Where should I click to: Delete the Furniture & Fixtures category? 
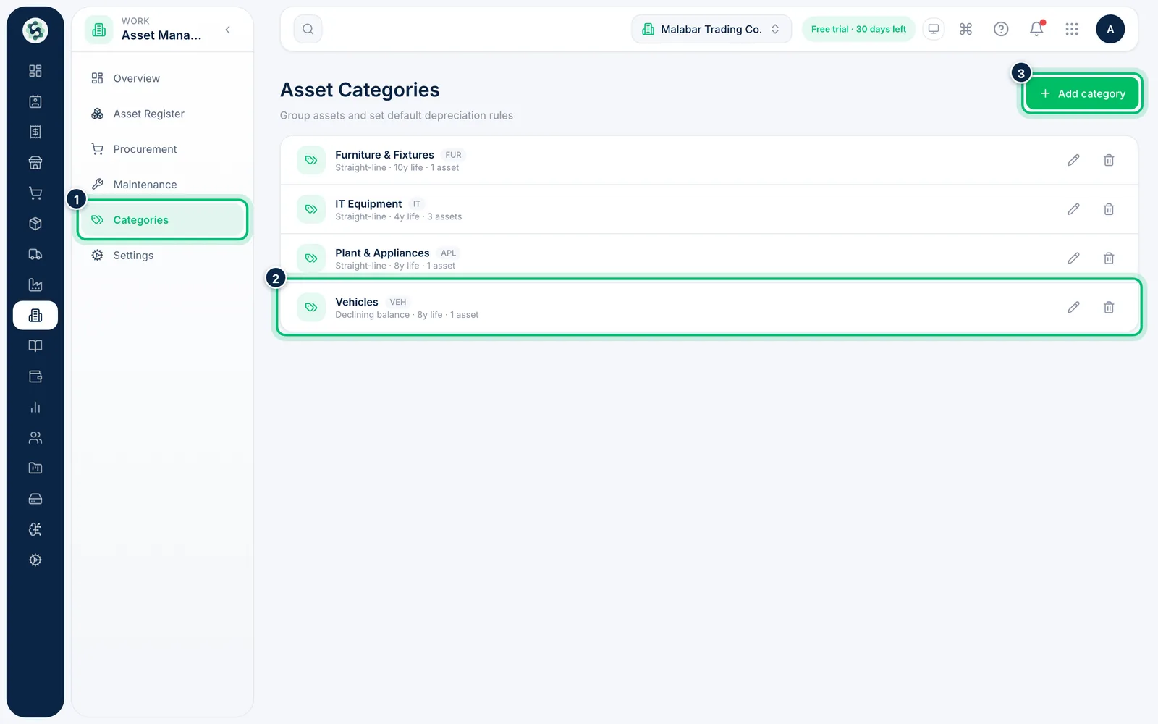(x=1109, y=160)
